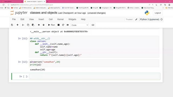Screen dimensions: 173x97
Task: Open the Data Cloud MongoDB bookmark
Action: tap(148, 8)
